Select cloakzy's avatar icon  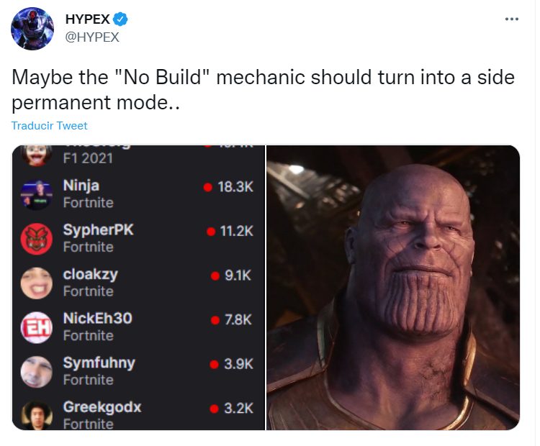[x=36, y=283]
